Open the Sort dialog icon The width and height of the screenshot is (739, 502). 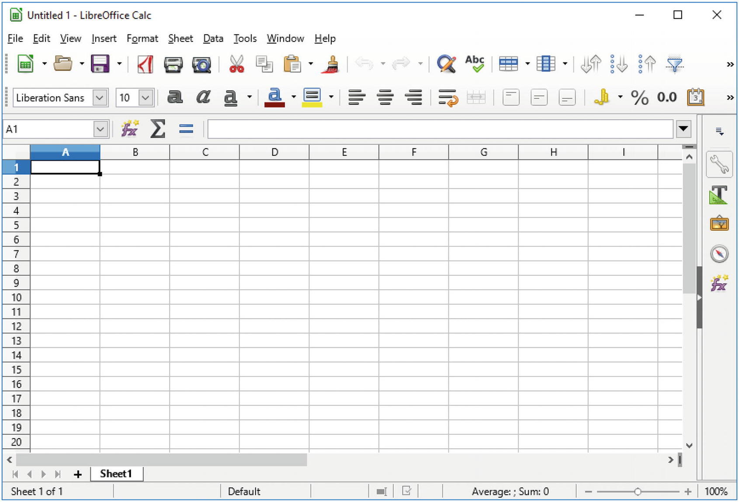[591, 64]
